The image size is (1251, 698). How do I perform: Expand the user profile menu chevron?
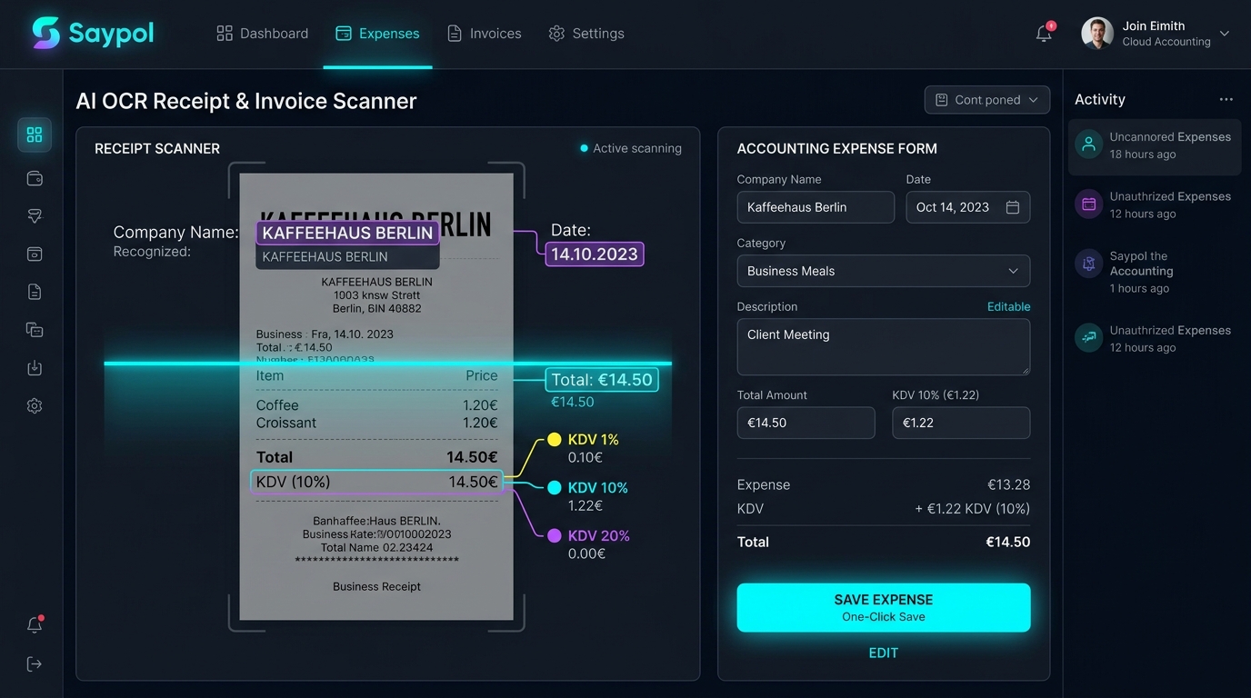point(1225,34)
